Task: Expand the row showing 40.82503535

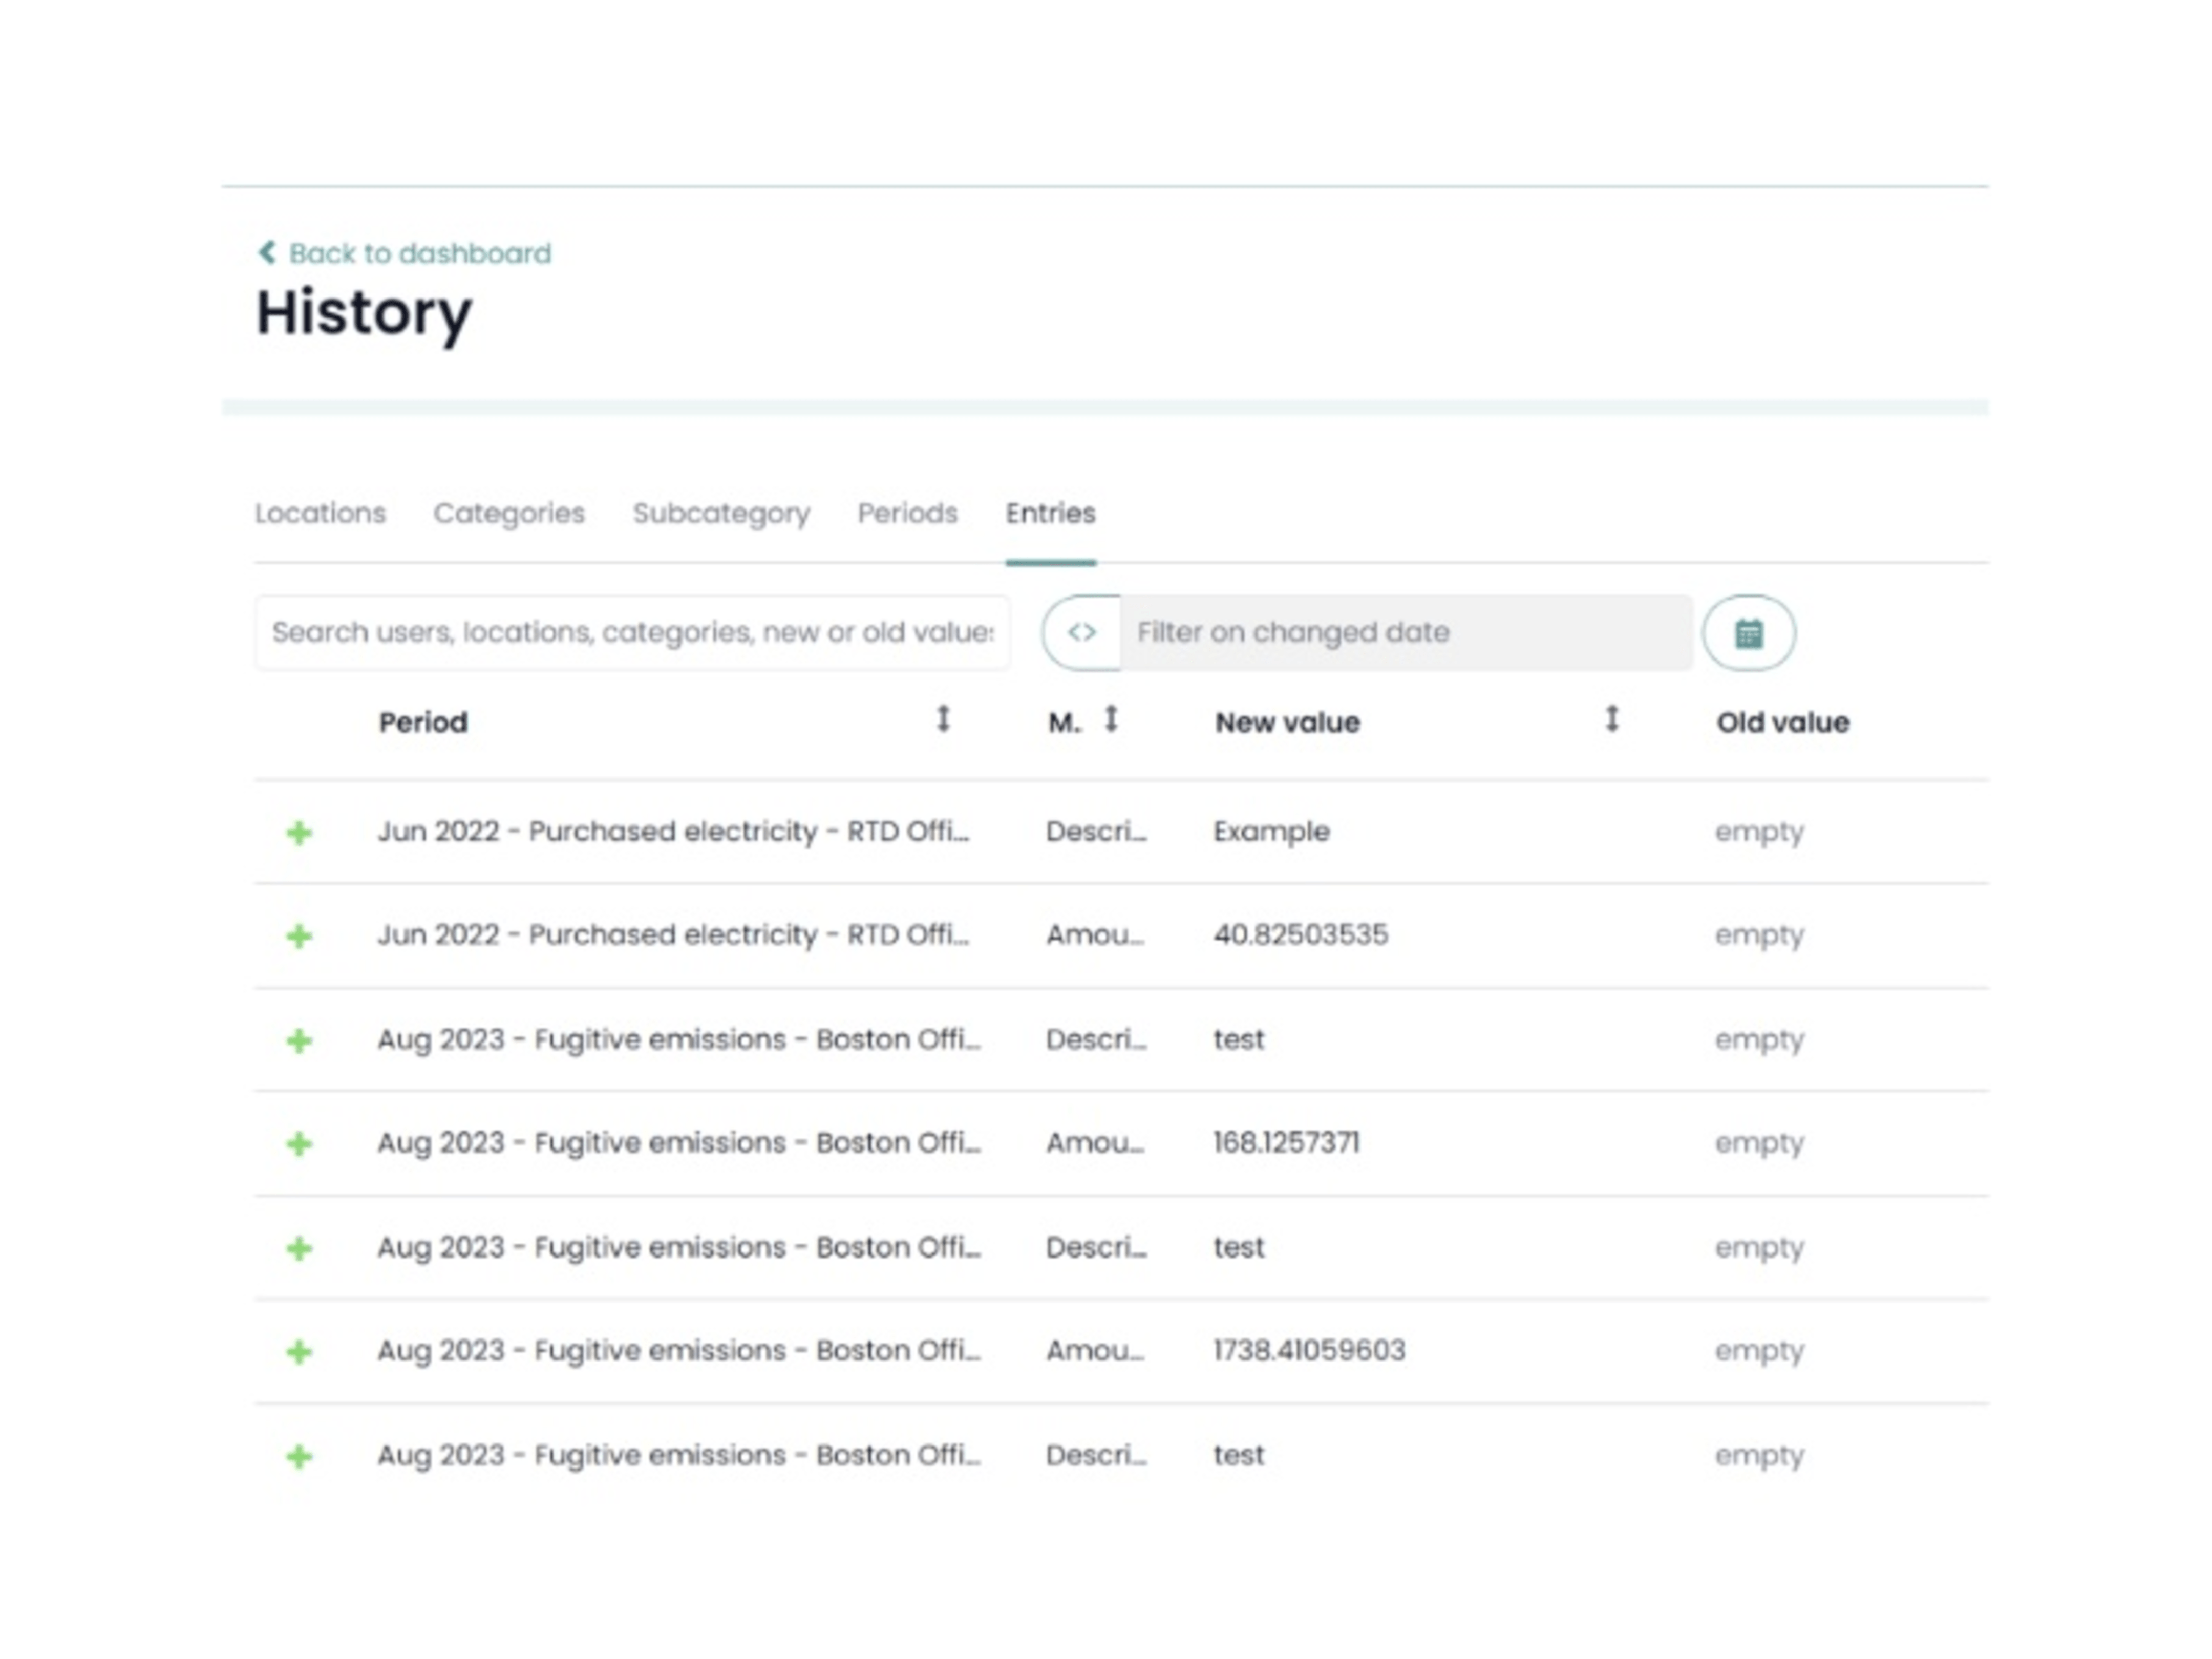Action: click(299, 935)
